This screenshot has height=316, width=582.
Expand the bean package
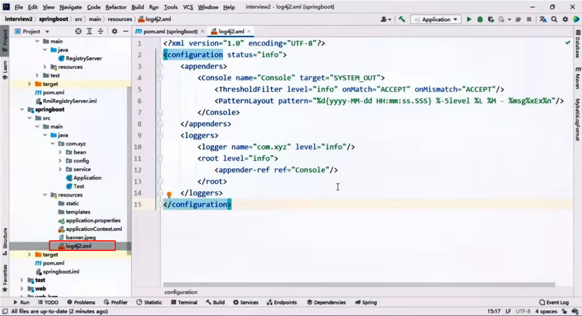(x=60, y=152)
